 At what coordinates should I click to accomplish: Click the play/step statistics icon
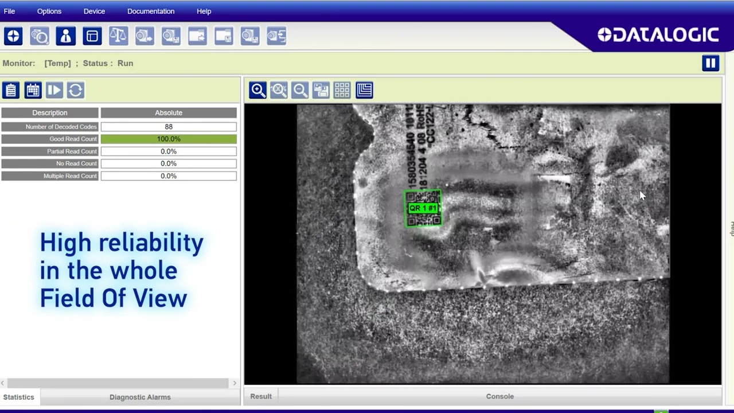point(54,90)
